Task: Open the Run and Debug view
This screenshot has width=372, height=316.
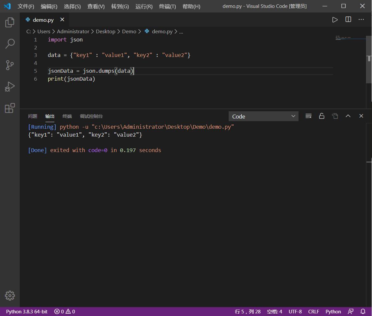Action: (10, 87)
